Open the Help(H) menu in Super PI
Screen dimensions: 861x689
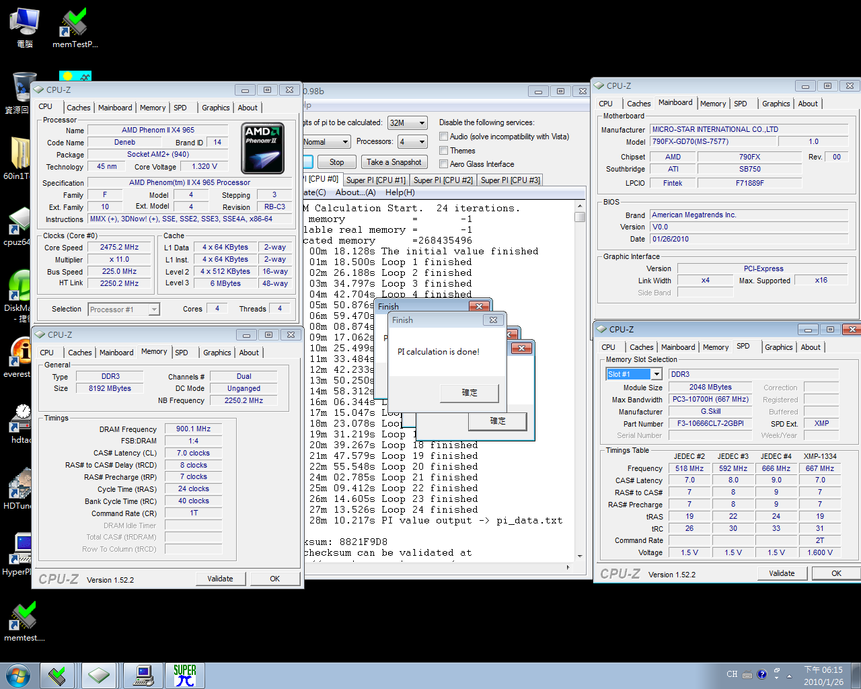point(400,192)
